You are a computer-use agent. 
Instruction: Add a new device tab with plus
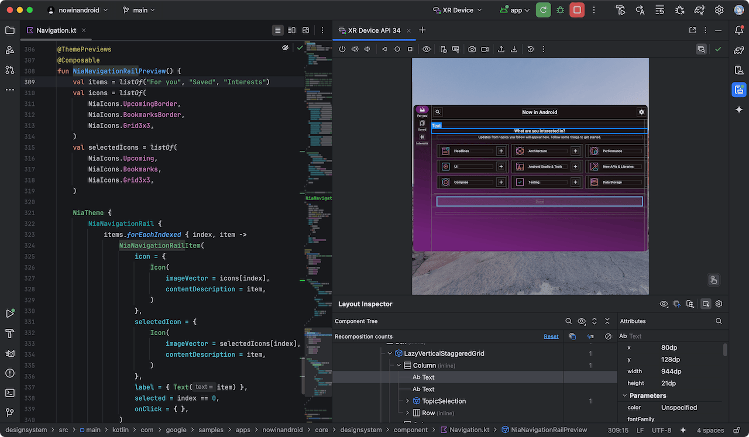[422, 30]
